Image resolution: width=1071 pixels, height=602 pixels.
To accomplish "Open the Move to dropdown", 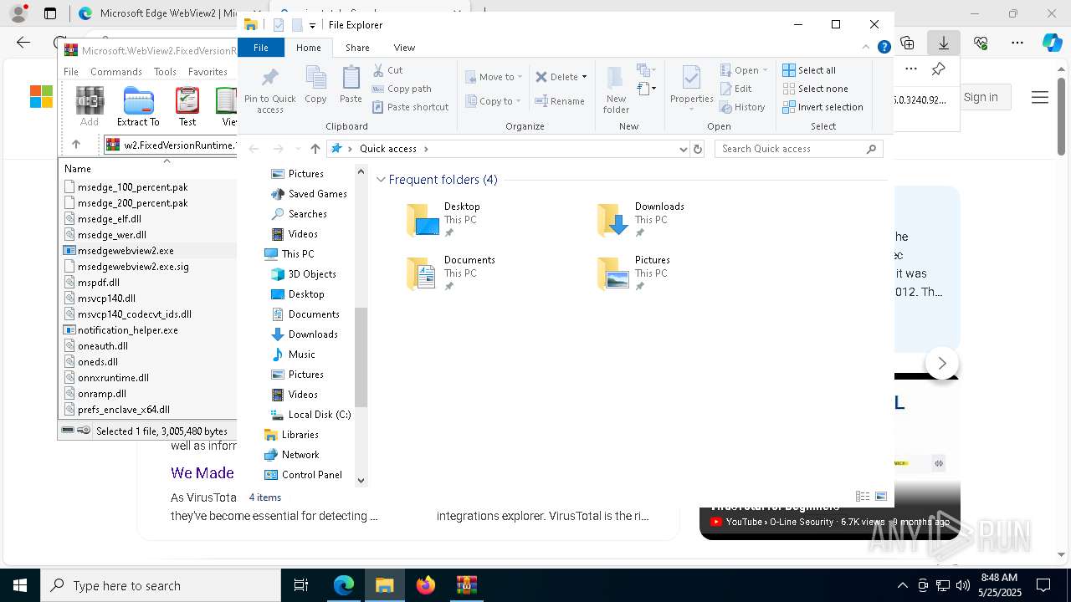I will [494, 77].
